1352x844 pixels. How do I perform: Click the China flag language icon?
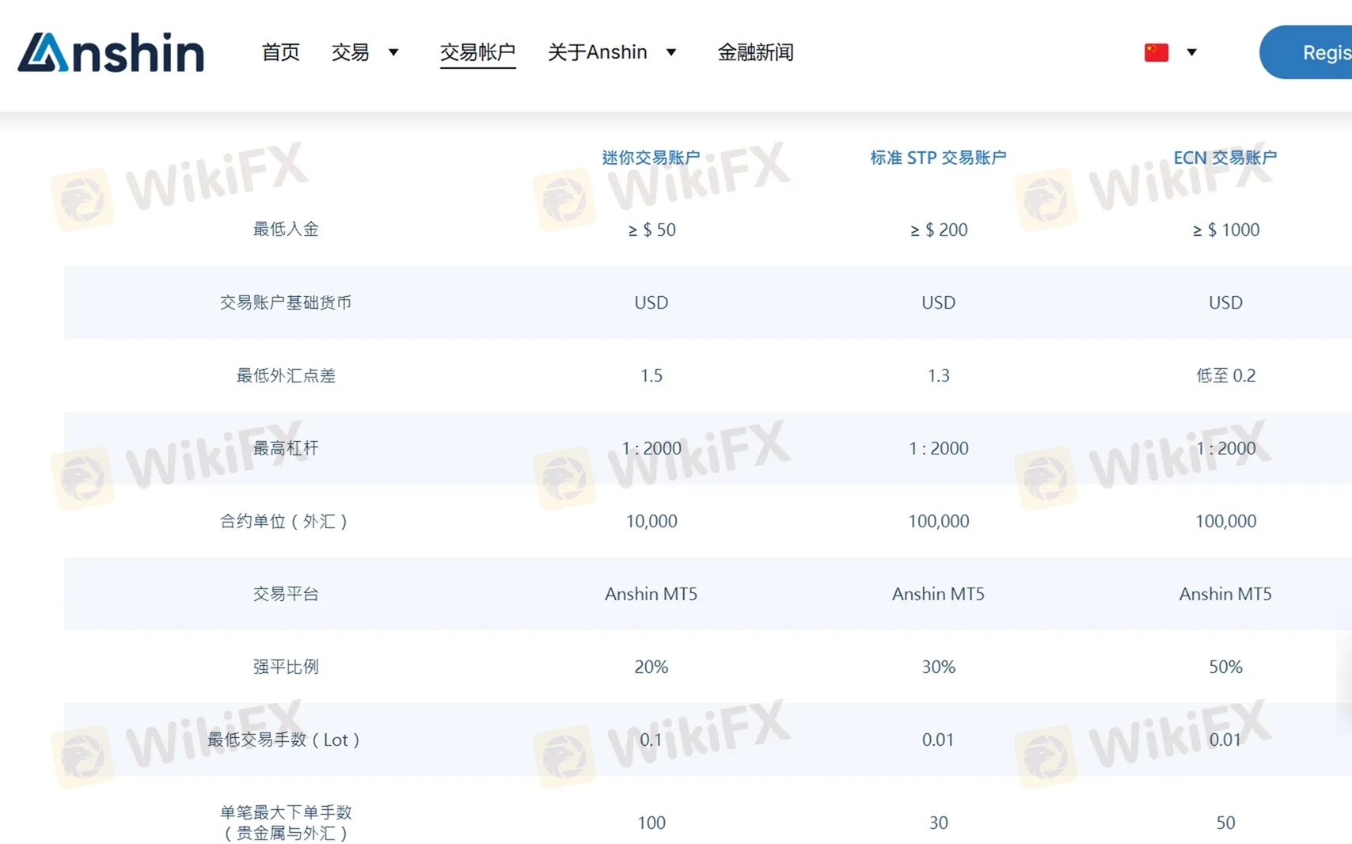pos(1156,52)
